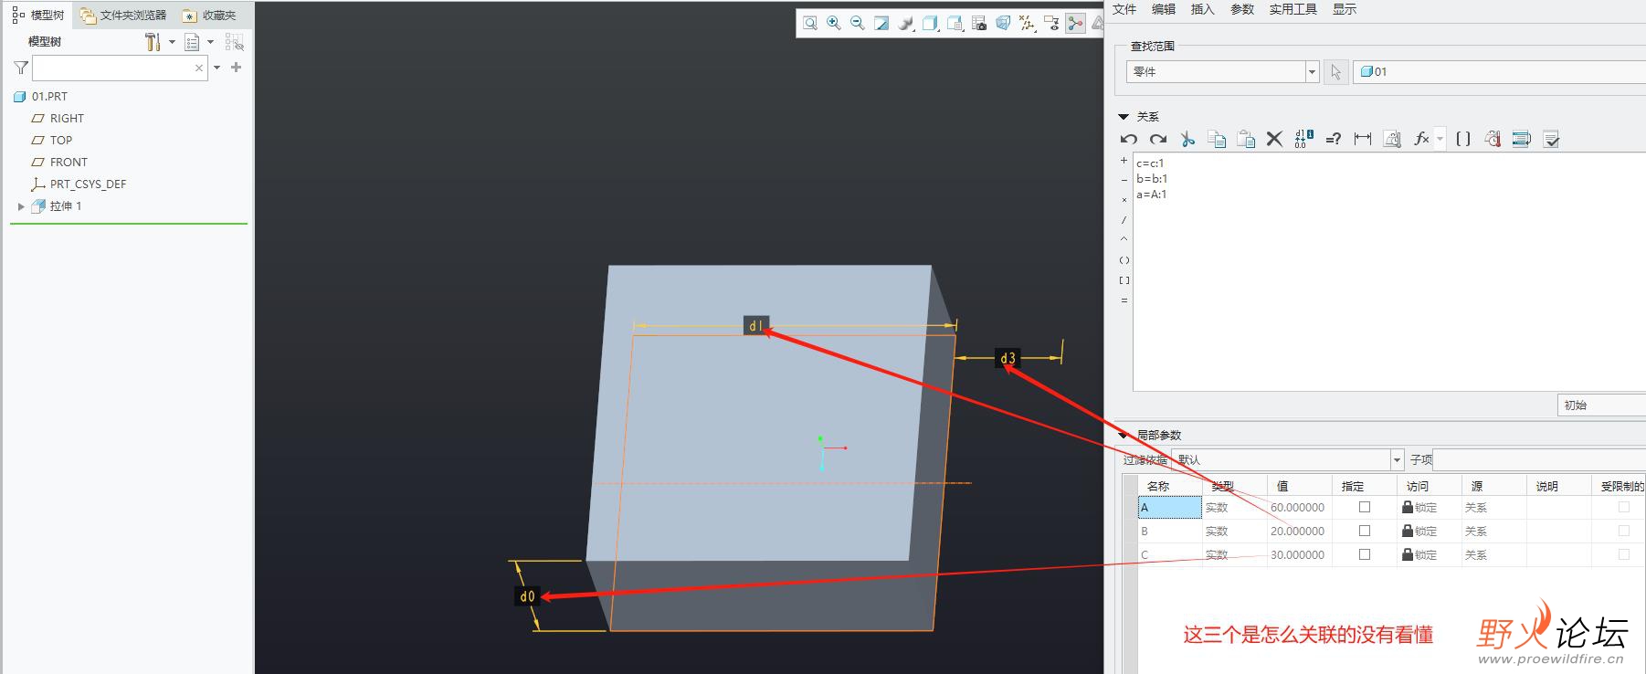
Task: Toggle the spin center icon
Action: click(1076, 24)
